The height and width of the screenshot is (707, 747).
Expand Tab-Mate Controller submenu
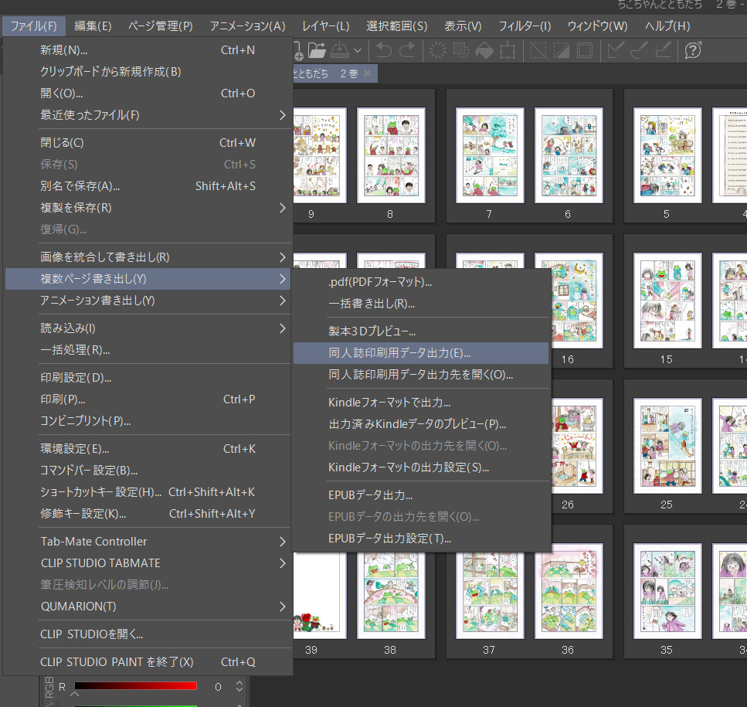(x=148, y=542)
